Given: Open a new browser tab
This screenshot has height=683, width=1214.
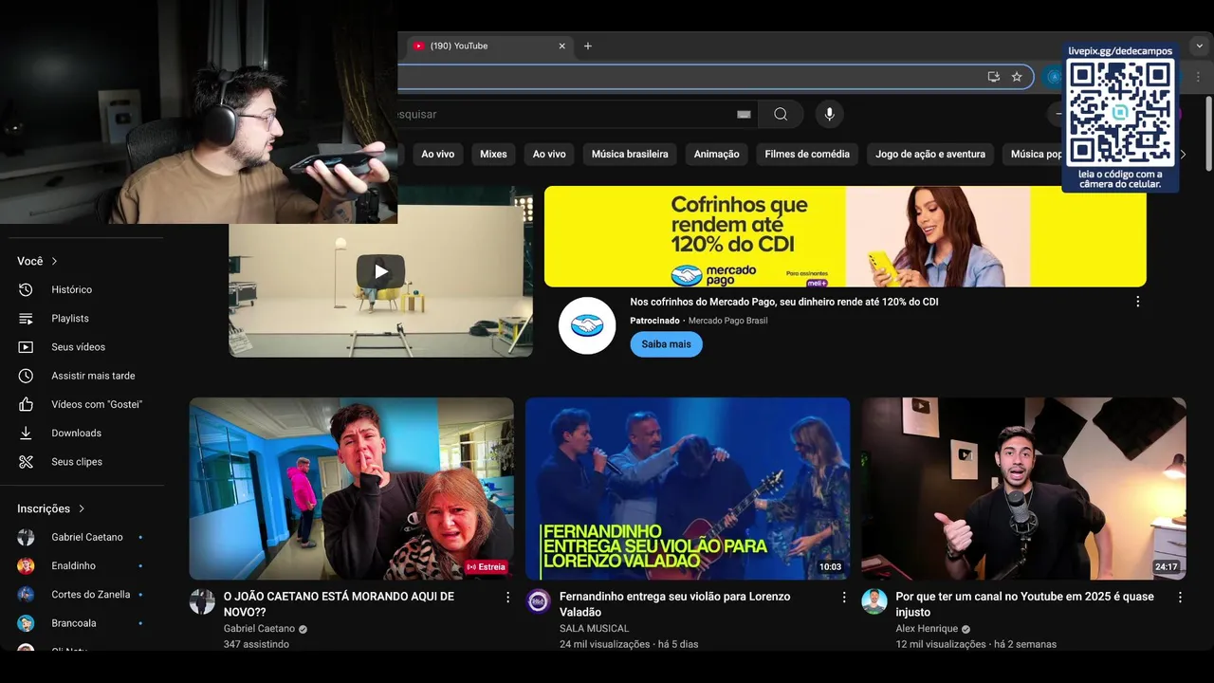Looking at the screenshot, I should click(587, 46).
